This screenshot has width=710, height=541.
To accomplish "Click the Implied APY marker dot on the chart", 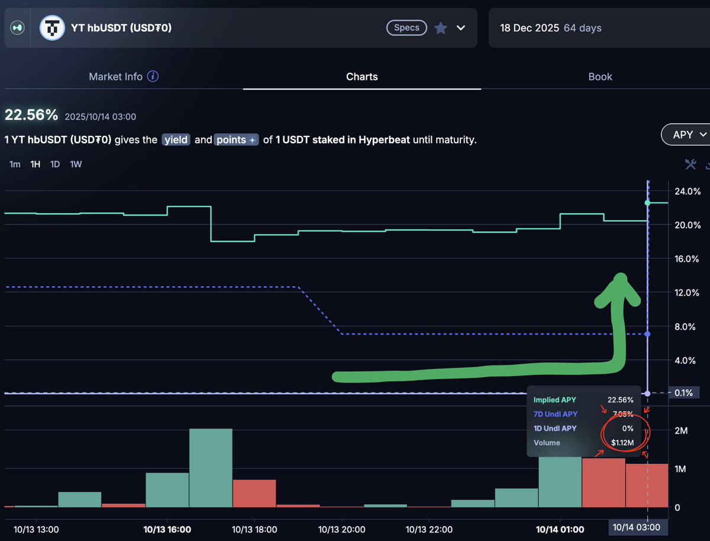I will [x=648, y=203].
